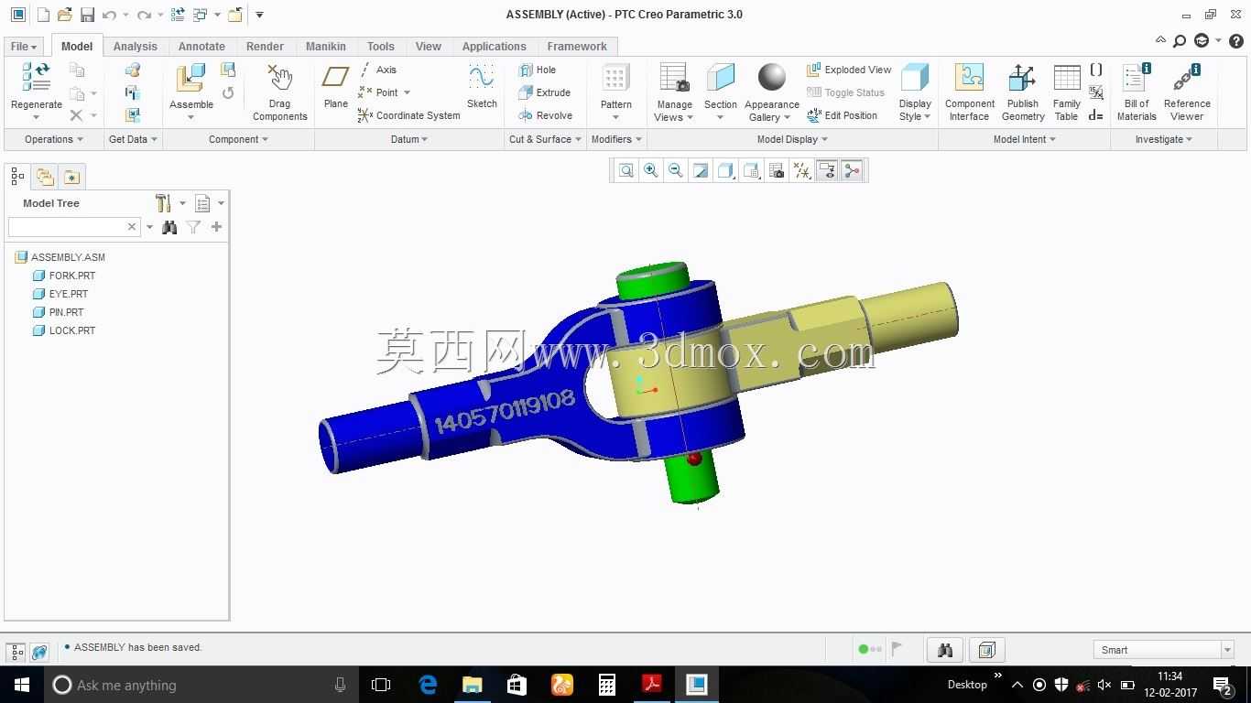The height and width of the screenshot is (703, 1251).
Task: Open the Point datum dropdown
Action: [x=408, y=92]
